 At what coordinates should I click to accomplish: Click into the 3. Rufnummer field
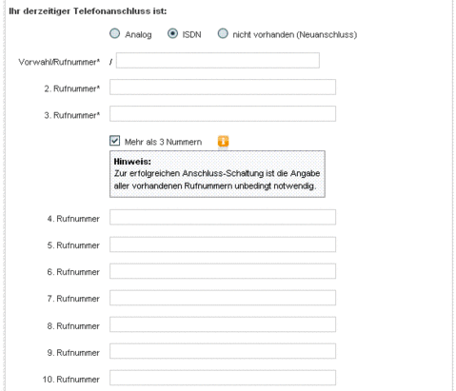[x=223, y=114]
